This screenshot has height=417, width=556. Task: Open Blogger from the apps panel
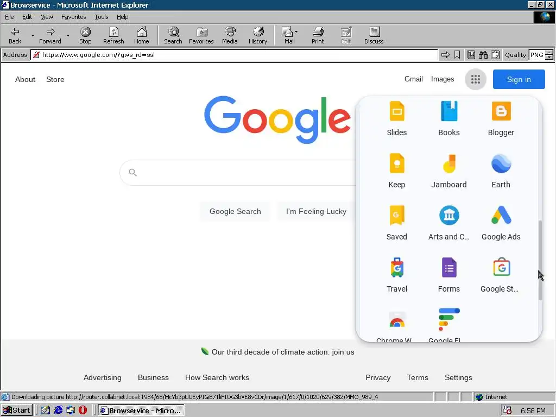(x=501, y=119)
